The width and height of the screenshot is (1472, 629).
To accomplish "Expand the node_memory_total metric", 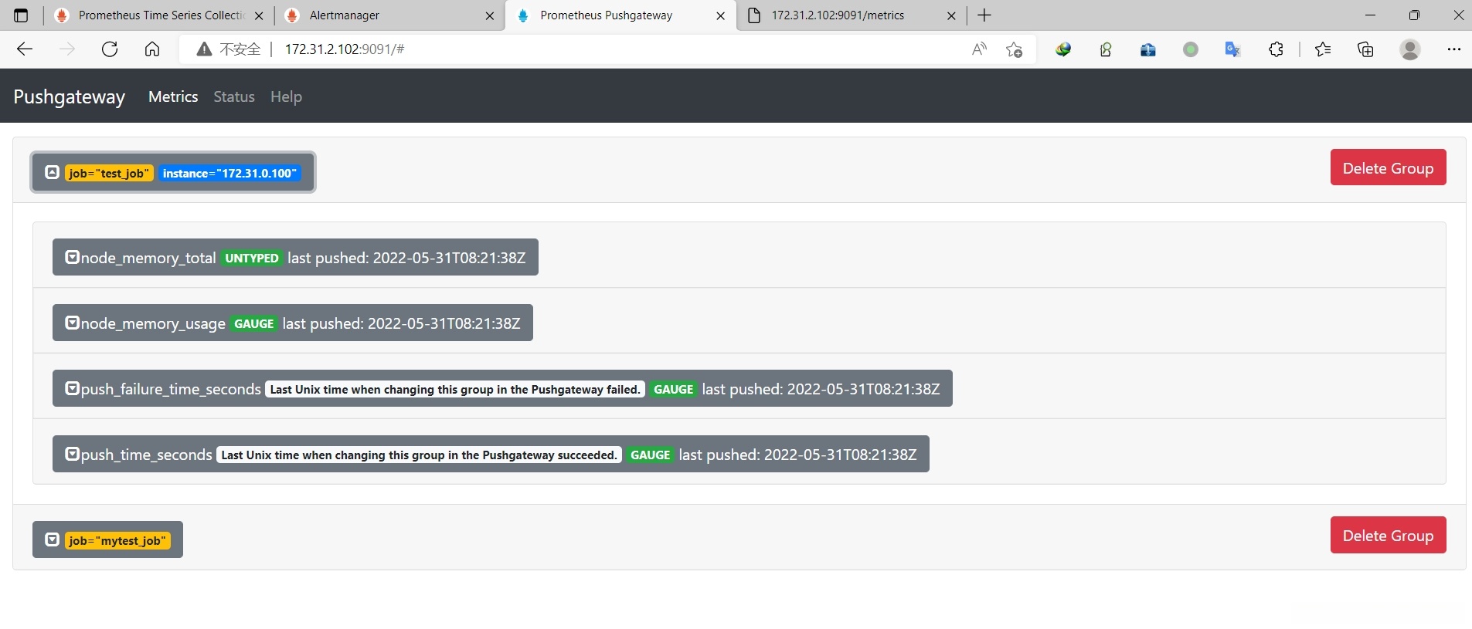I will 295,257.
